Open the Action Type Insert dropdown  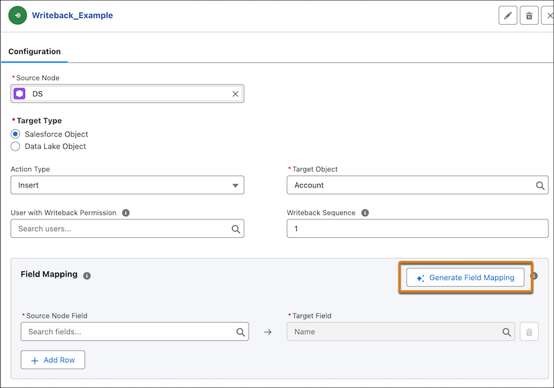click(127, 185)
